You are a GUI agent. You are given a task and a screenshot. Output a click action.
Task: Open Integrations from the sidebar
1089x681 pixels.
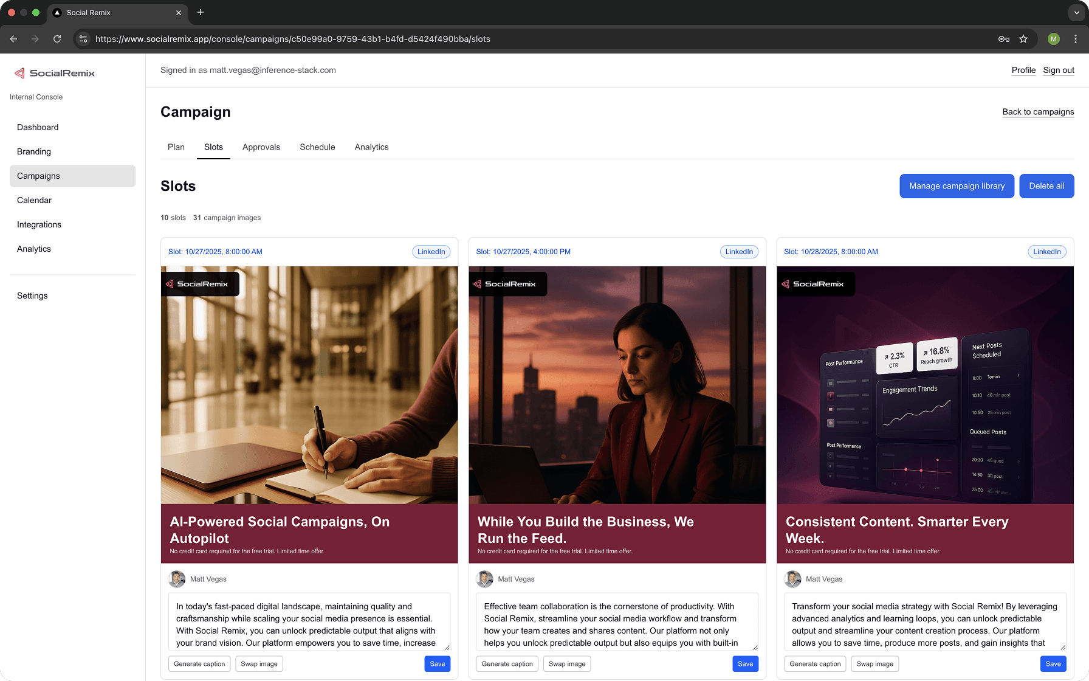tap(39, 224)
